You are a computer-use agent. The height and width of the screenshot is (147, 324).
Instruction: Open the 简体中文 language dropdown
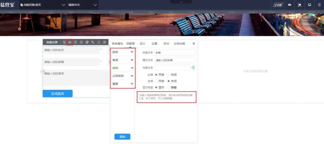83,5
